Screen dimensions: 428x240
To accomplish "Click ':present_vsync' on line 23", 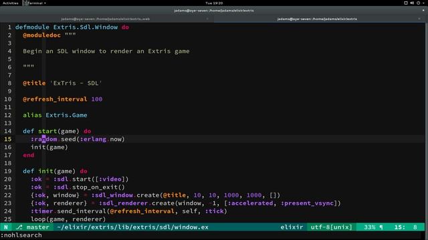I will tap(308, 203).
